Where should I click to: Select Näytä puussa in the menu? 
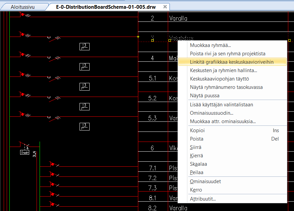tap(205, 96)
